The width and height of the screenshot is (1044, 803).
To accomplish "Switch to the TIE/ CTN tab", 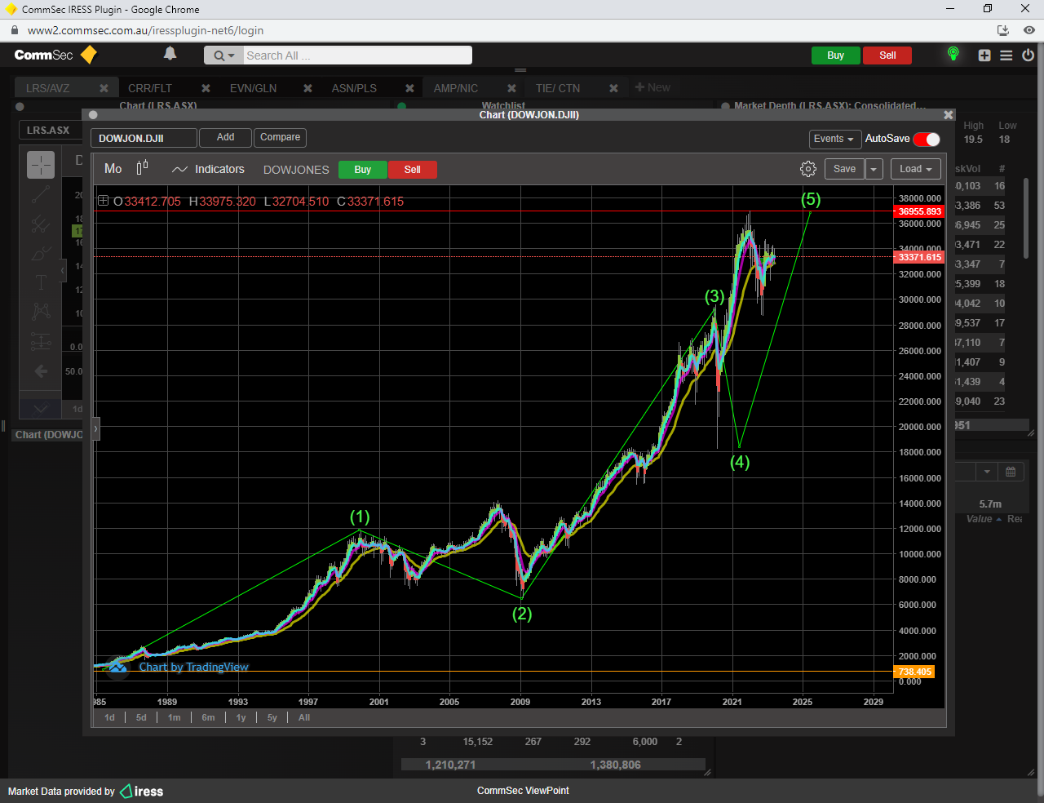I will click(x=558, y=88).
